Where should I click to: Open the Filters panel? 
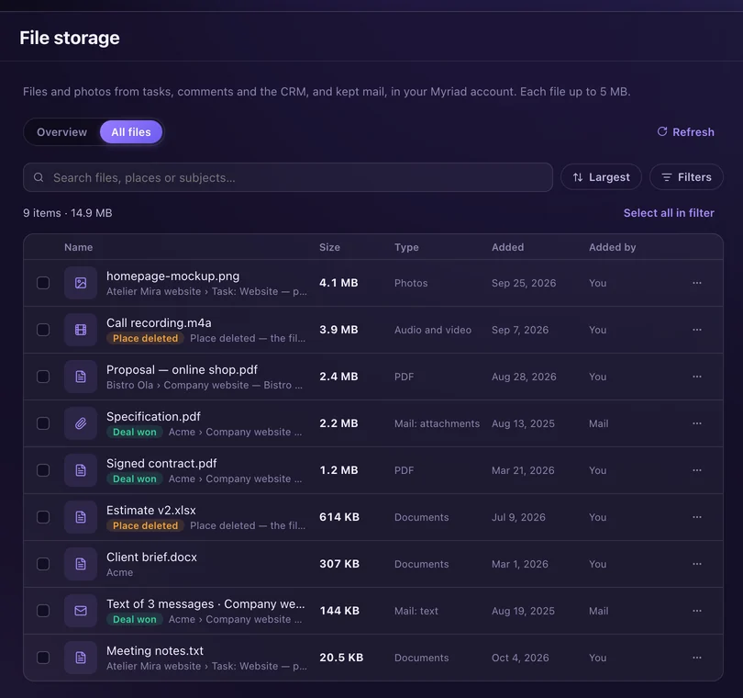point(686,177)
